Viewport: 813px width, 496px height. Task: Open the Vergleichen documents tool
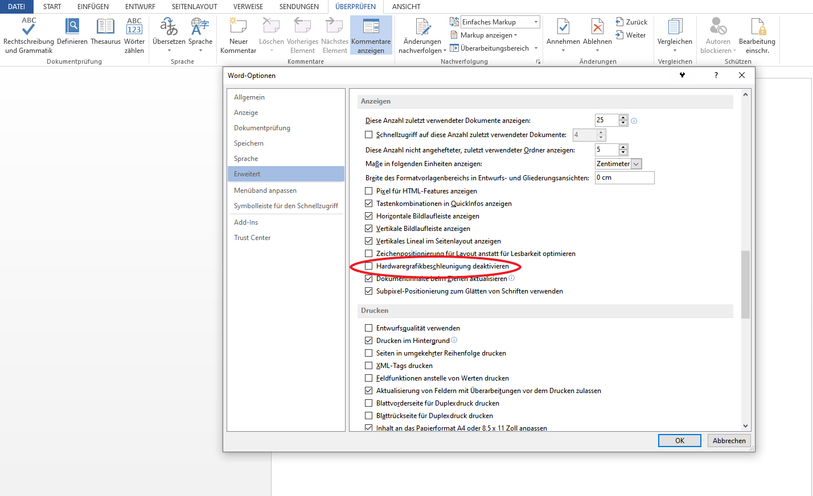click(x=675, y=34)
